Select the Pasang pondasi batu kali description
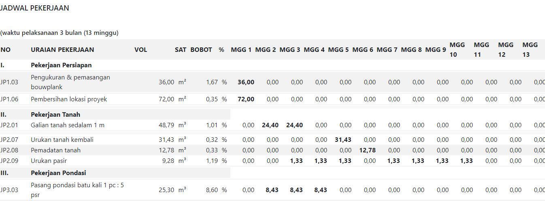 point(77,190)
